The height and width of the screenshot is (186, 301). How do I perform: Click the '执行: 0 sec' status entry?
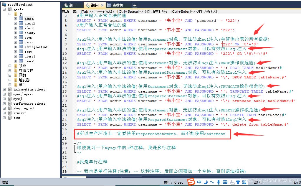[x=173, y=182]
